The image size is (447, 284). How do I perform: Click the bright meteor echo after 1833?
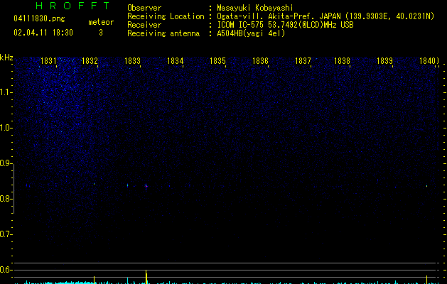(x=146, y=186)
